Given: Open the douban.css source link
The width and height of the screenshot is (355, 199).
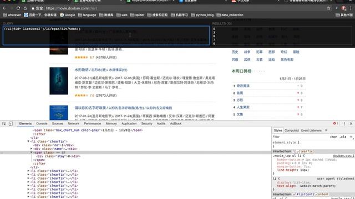Looking at the screenshot, I should (343, 156).
